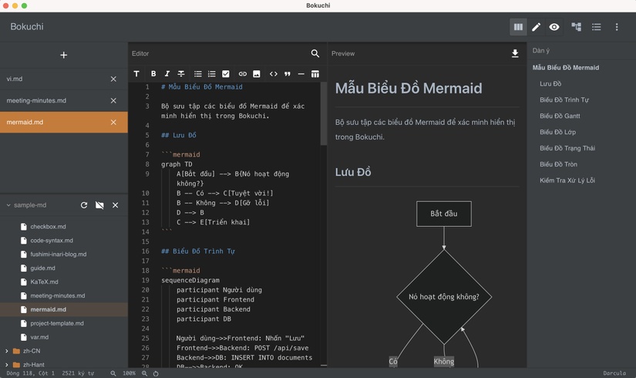Toggle the outline list panel icon
The height and width of the screenshot is (378, 636).
596,27
